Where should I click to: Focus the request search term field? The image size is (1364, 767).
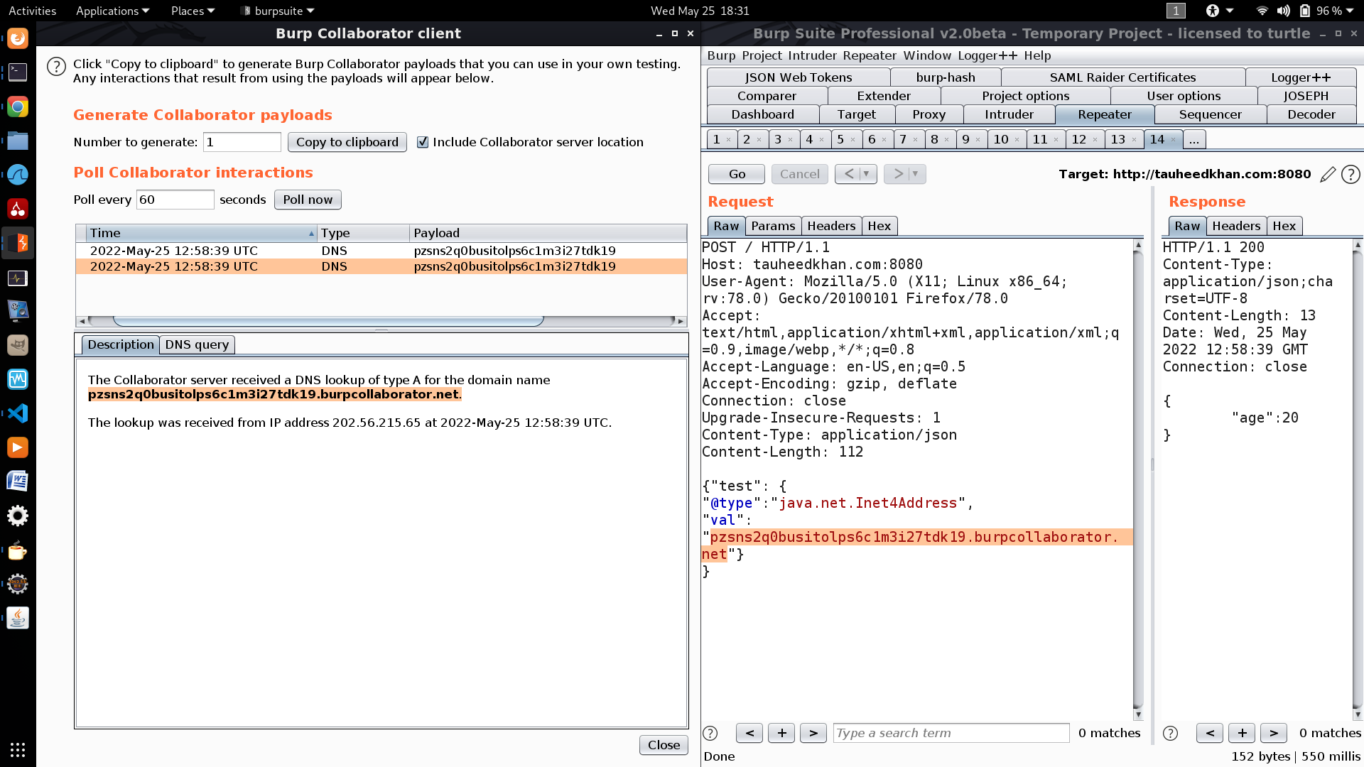tap(951, 733)
